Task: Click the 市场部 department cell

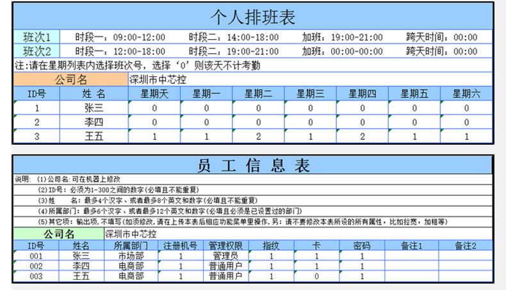Action: [131, 256]
